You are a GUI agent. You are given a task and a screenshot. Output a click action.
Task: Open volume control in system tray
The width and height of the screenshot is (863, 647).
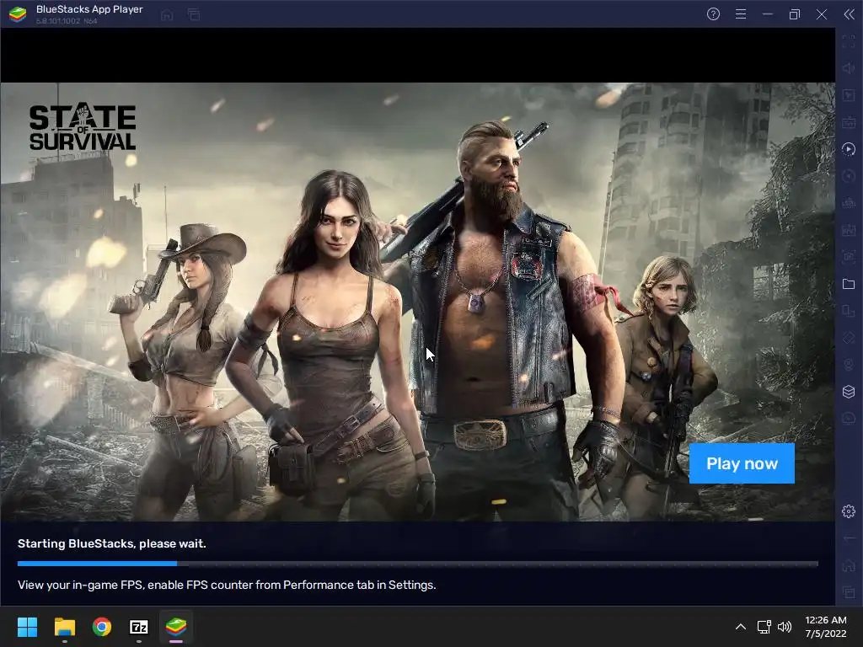[785, 627]
